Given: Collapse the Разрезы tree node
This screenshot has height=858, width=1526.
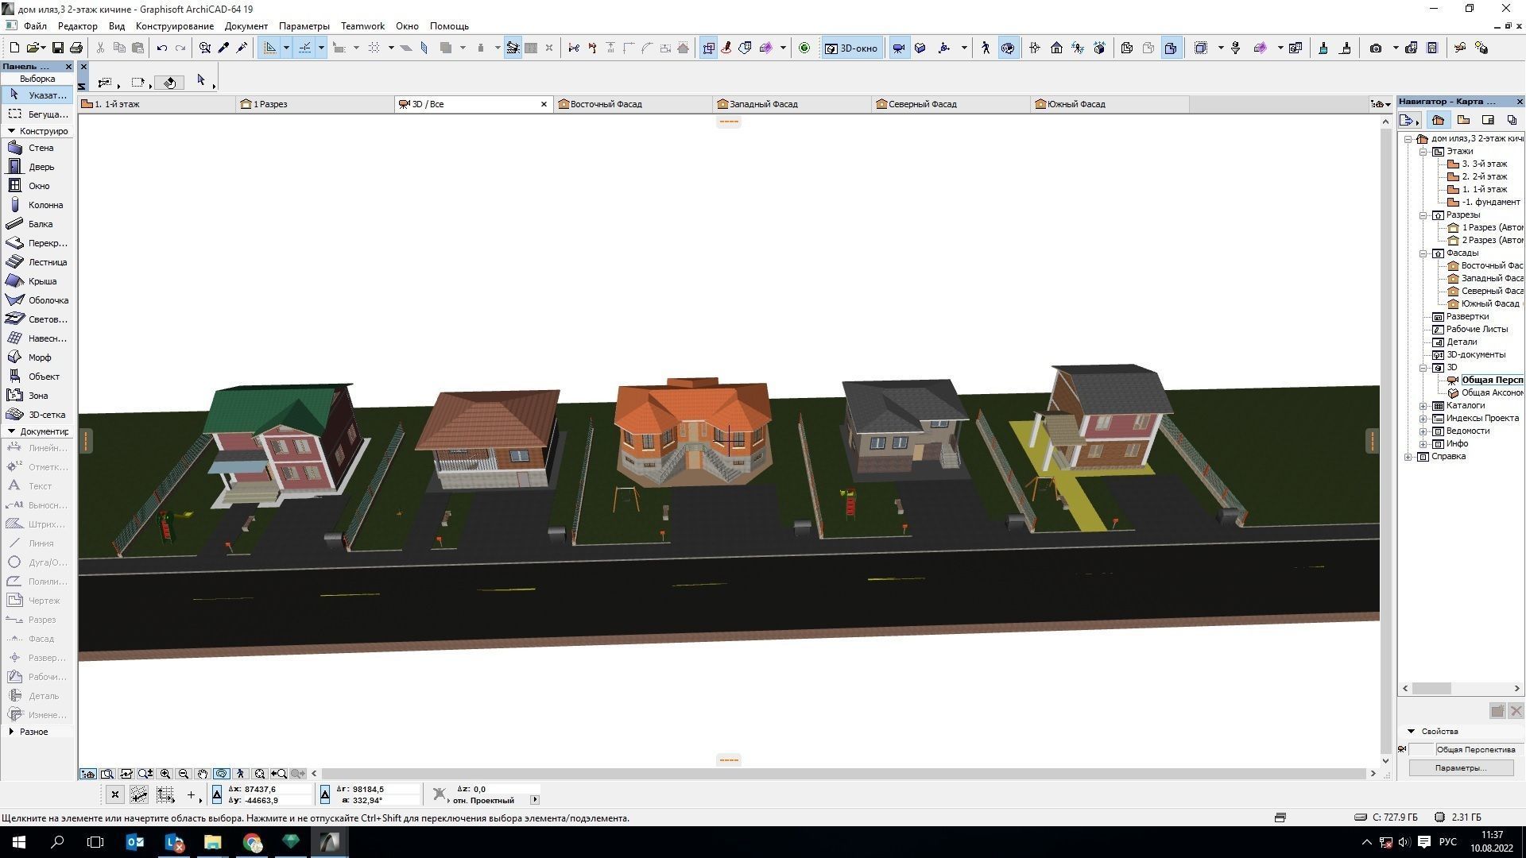Looking at the screenshot, I should coord(1423,215).
